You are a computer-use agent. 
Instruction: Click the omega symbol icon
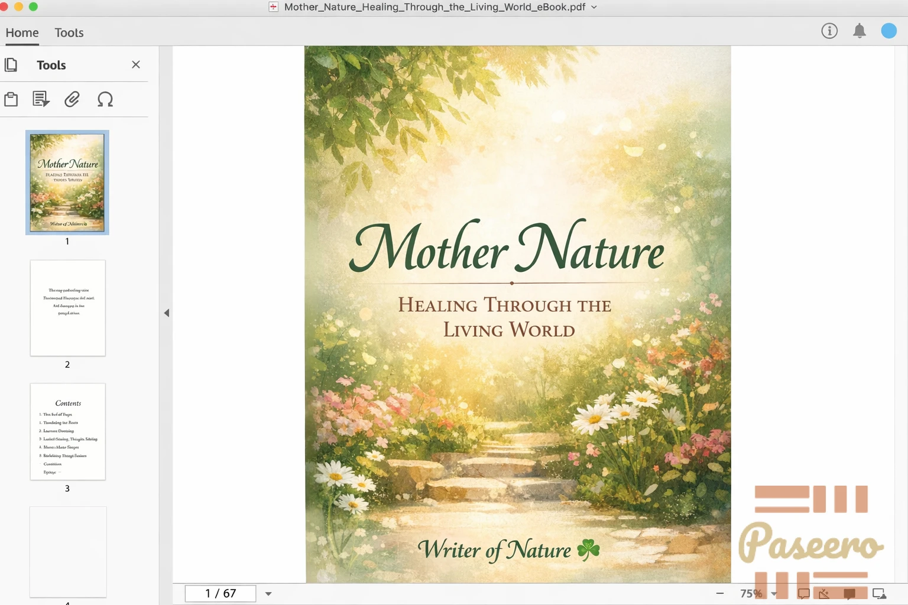pos(105,99)
